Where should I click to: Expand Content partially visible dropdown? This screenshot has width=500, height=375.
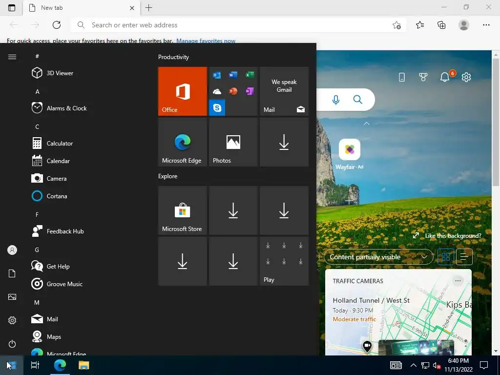tap(378, 257)
